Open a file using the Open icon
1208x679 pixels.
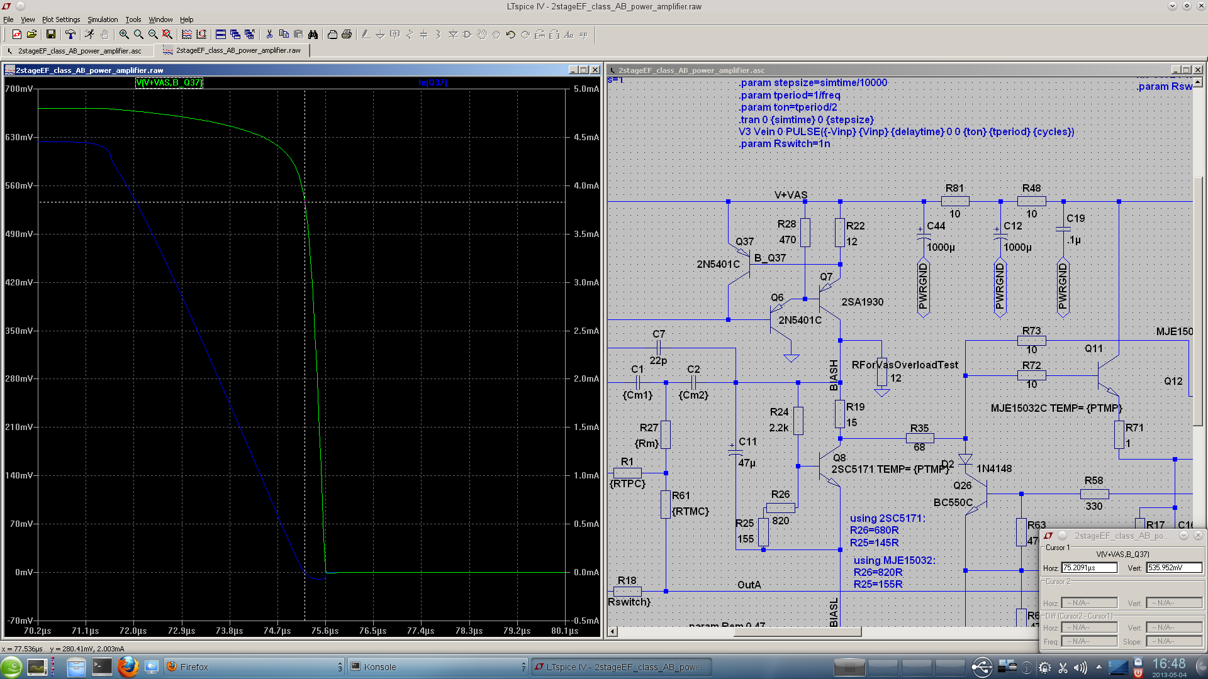(31, 35)
